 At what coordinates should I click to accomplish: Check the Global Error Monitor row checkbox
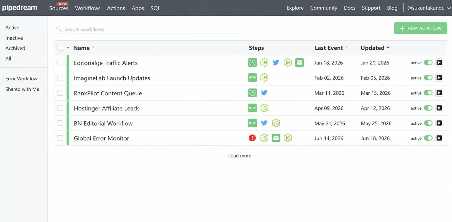click(x=60, y=138)
